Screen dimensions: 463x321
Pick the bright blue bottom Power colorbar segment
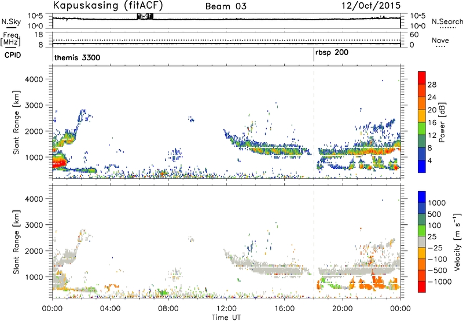(x=422, y=166)
